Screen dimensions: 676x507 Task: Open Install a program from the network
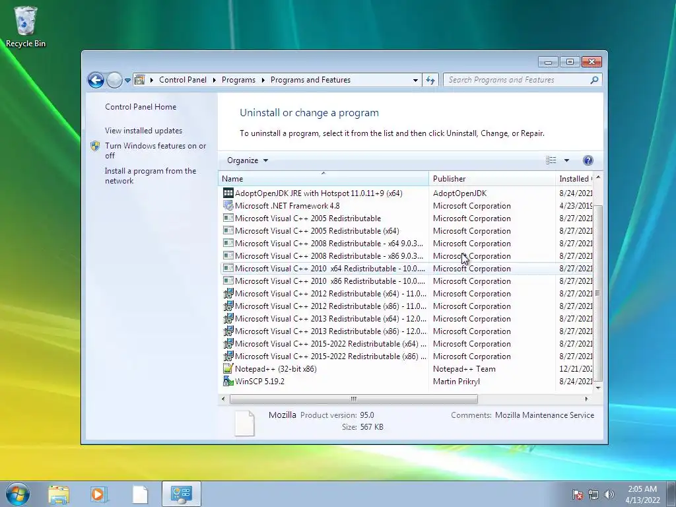tap(151, 176)
